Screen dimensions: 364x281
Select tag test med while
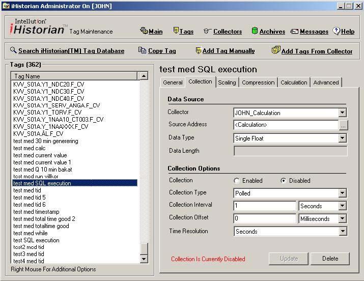point(31,233)
